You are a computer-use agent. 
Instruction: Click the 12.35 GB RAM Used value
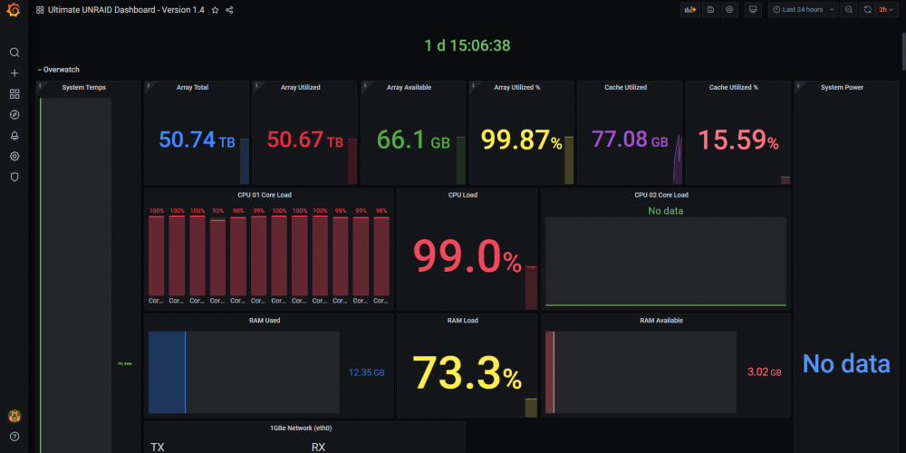(x=366, y=372)
